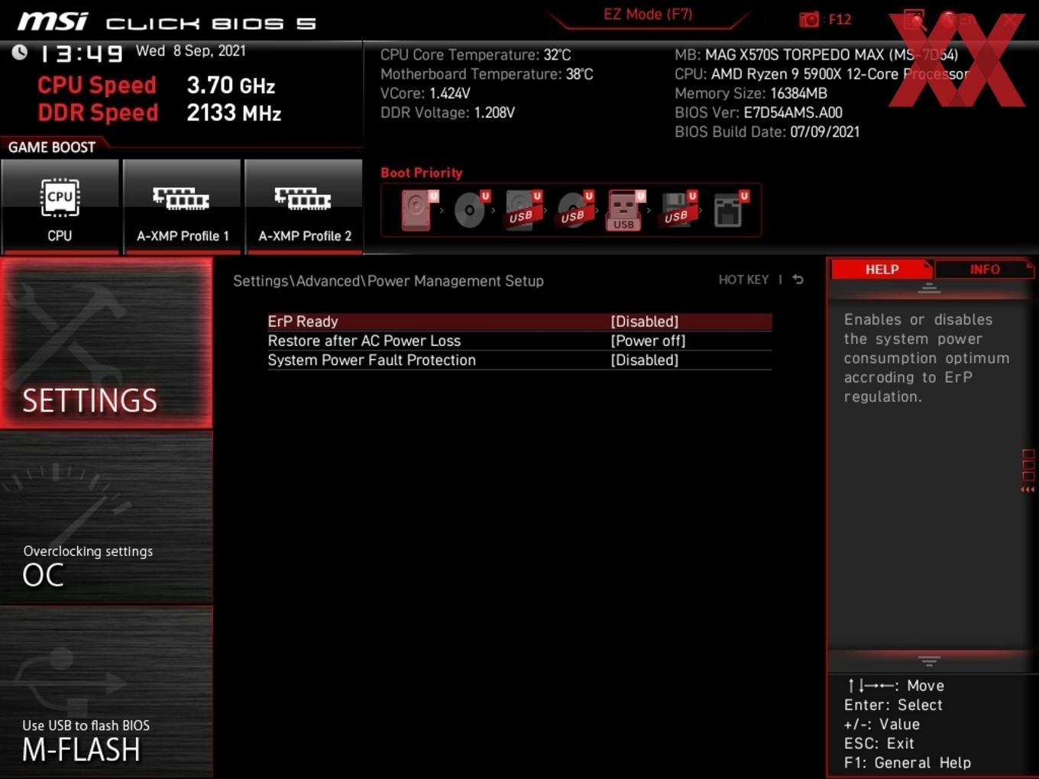Click the CPU Core Temperature 32°C reading

[x=475, y=55]
